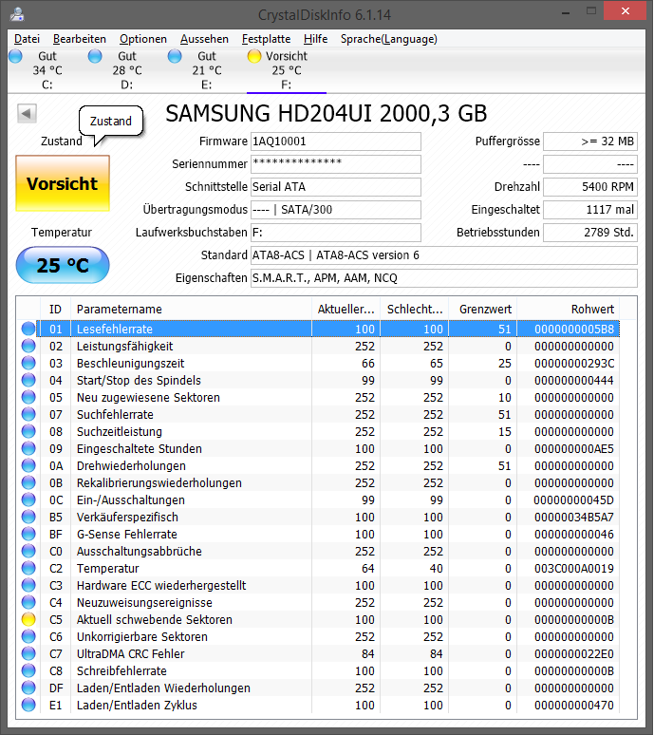Click the status icon for 04 Start/Stop des Spindels

point(28,380)
